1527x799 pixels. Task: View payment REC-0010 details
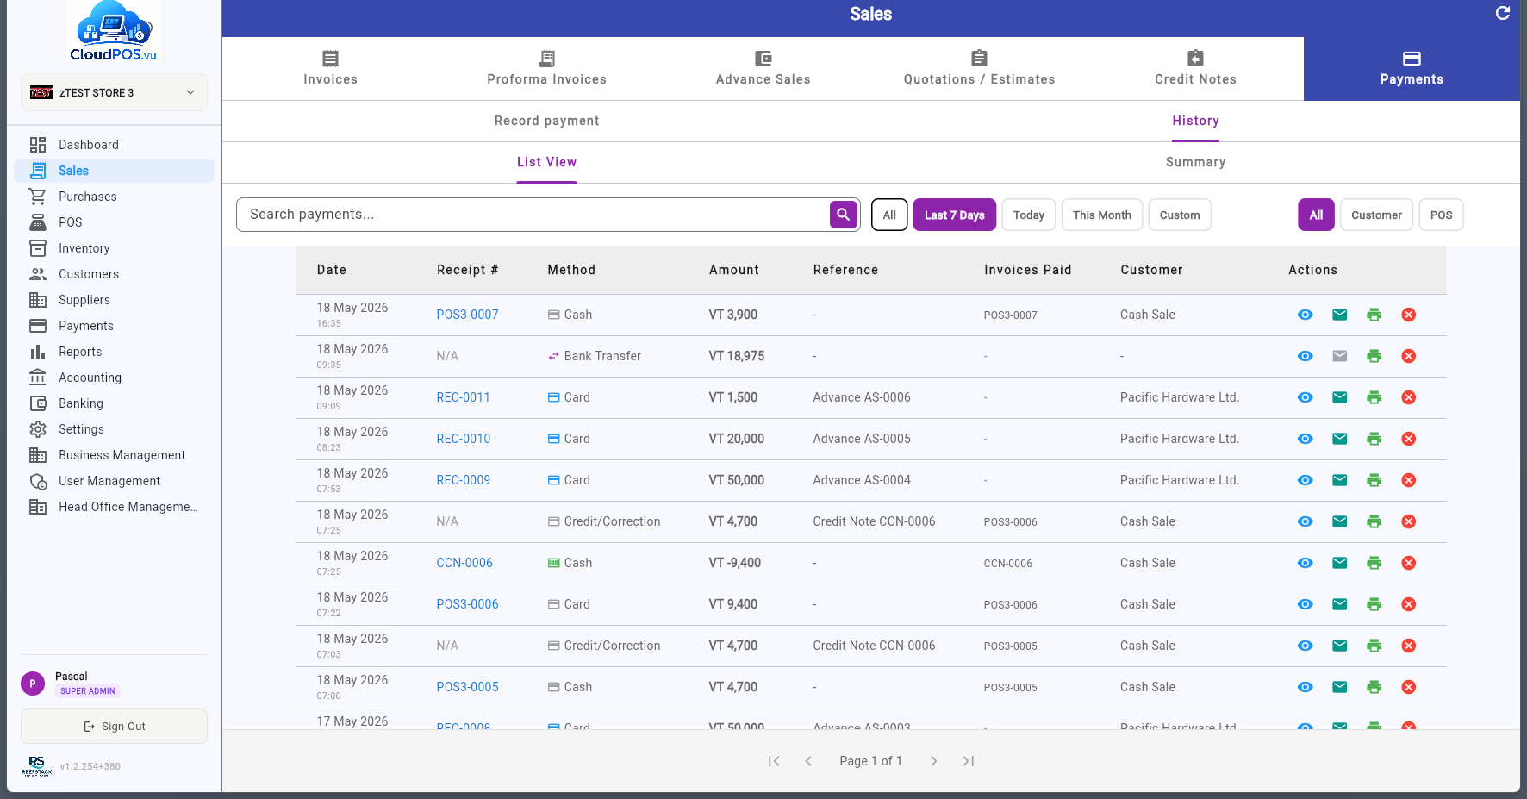tap(1306, 439)
